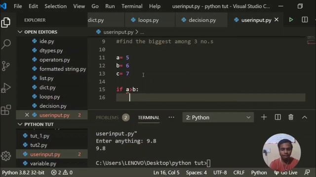Open the Help menu
This screenshot has width=316, height=177.
click(x=155, y=6)
